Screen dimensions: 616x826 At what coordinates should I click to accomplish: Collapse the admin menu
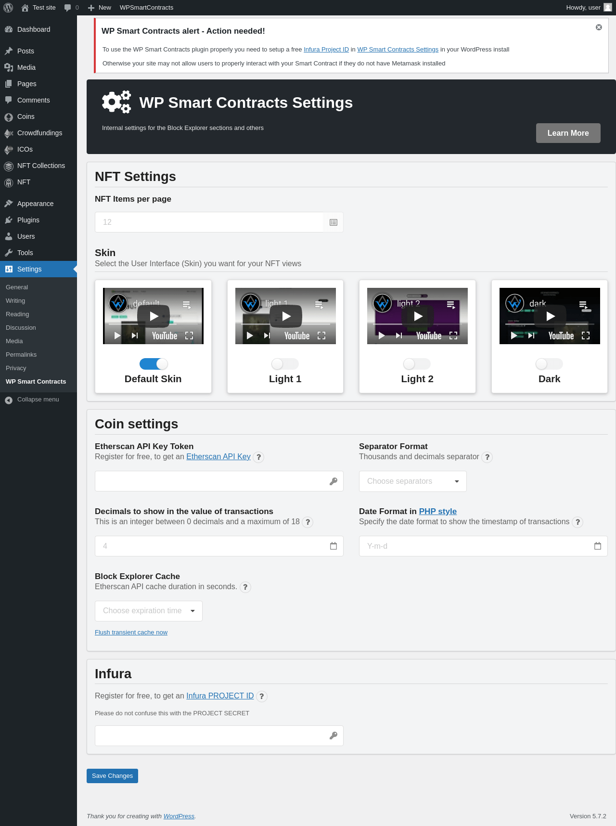[x=38, y=400]
